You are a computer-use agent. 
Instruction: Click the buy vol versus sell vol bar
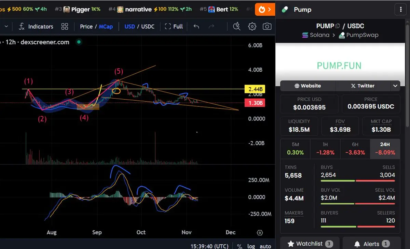[x=358, y=204]
